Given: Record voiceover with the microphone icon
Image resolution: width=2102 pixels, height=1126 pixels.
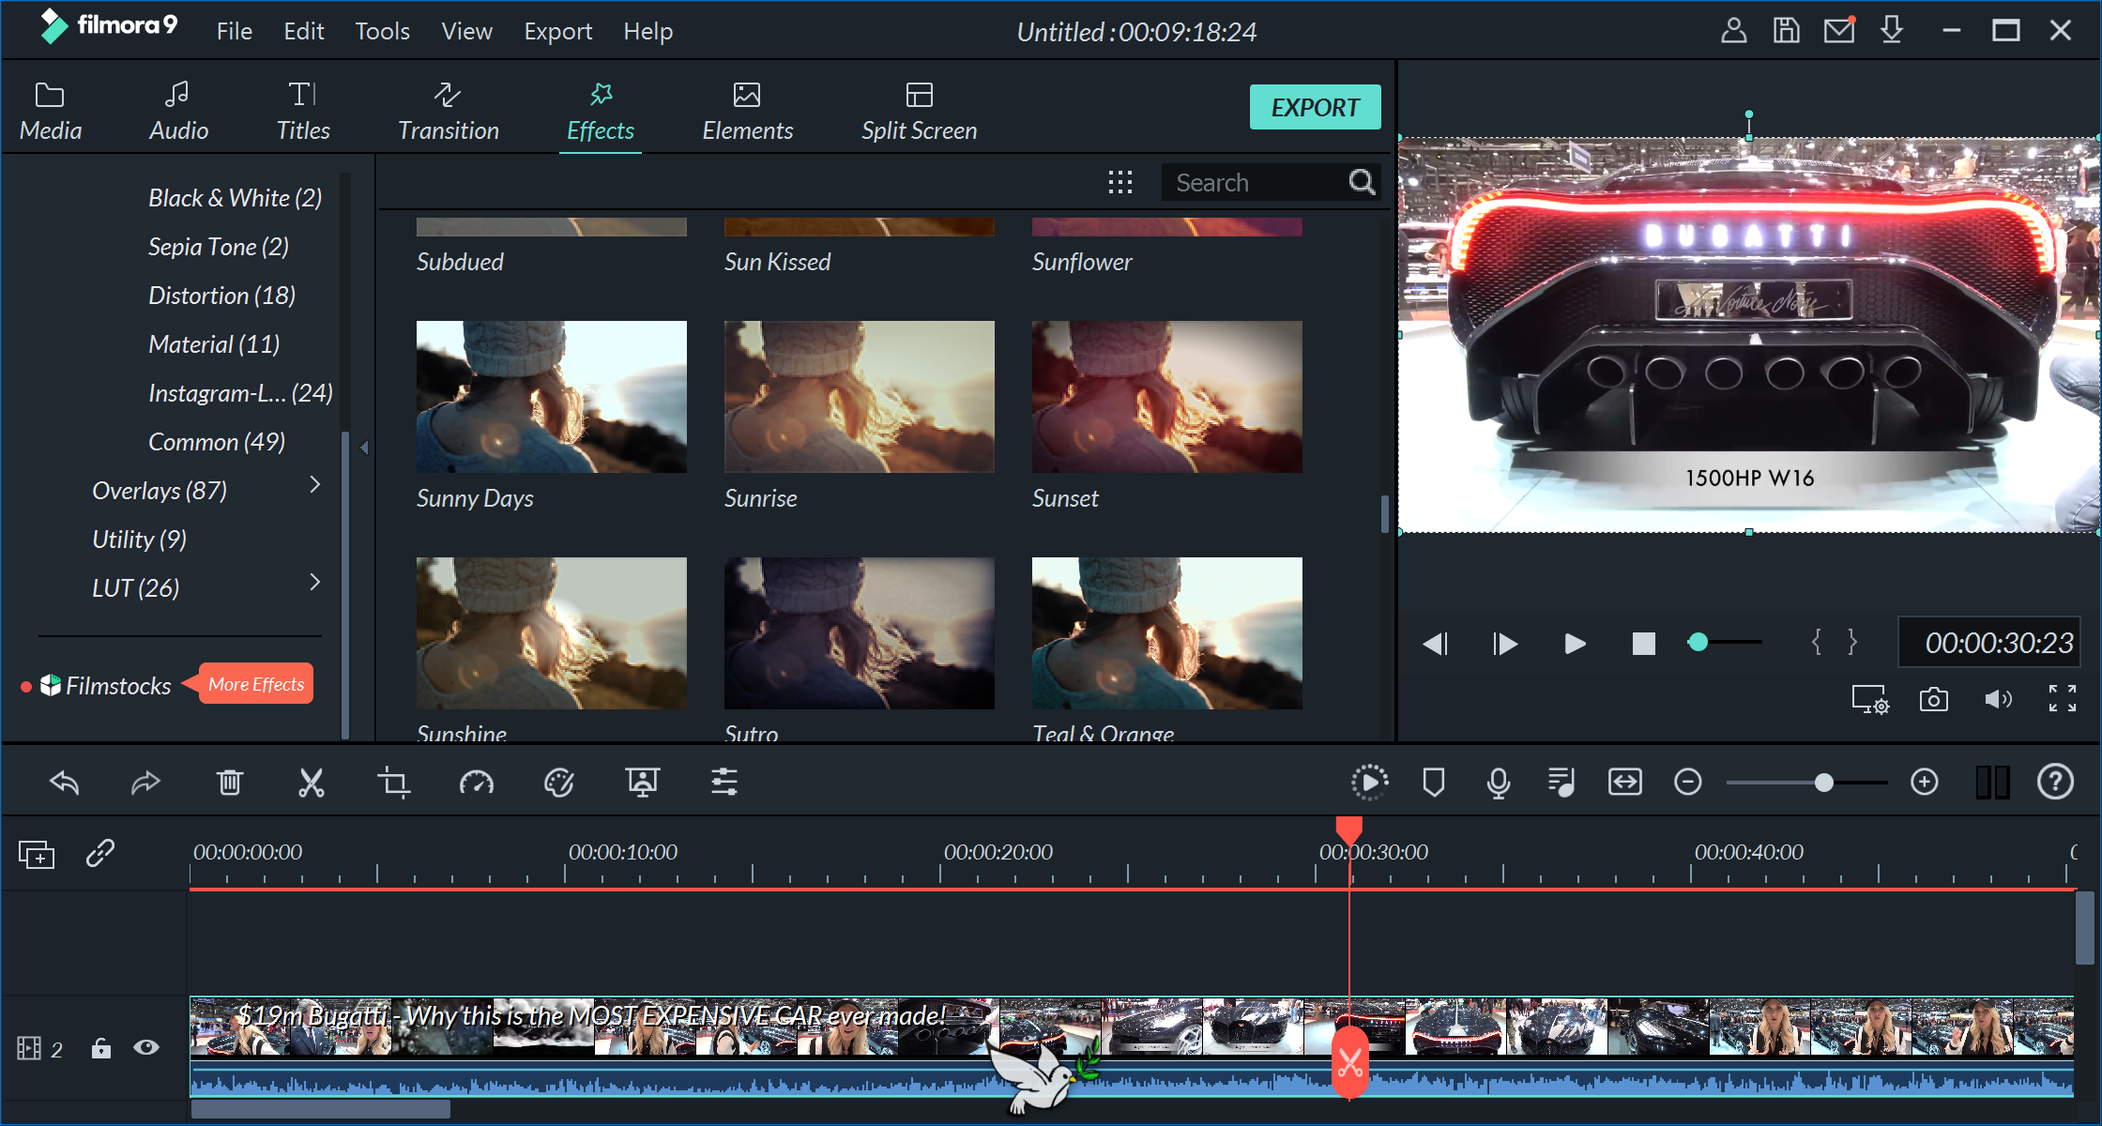Looking at the screenshot, I should (1499, 782).
